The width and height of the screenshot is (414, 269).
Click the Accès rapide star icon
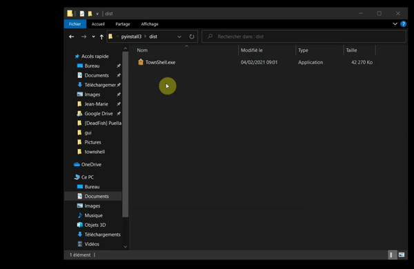click(77, 57)
